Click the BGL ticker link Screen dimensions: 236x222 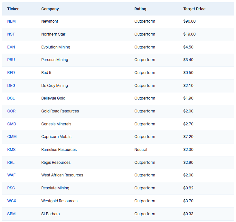click(11, 98)
